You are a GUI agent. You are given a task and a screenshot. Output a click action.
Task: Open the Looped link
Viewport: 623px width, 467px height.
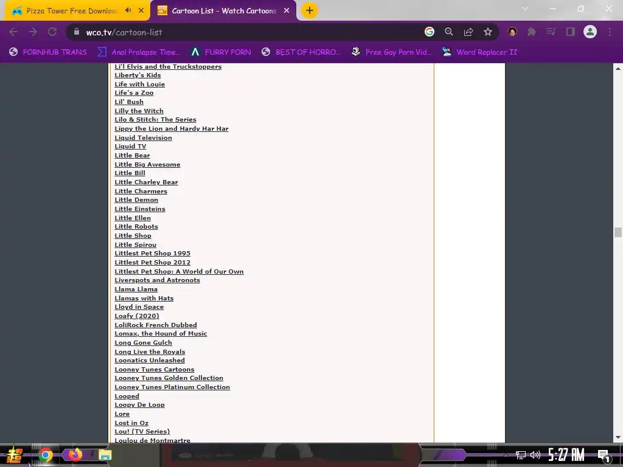(x=127, y=396)
